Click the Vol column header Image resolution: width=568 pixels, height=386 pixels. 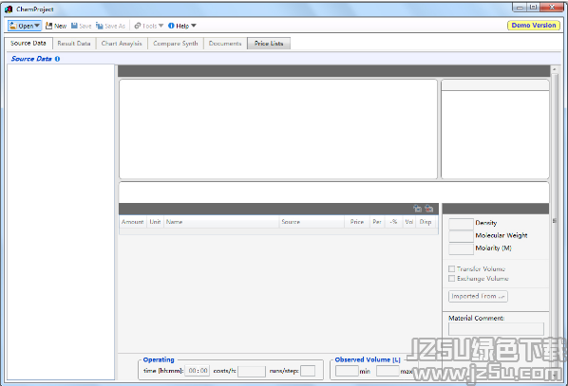(409, 222)
